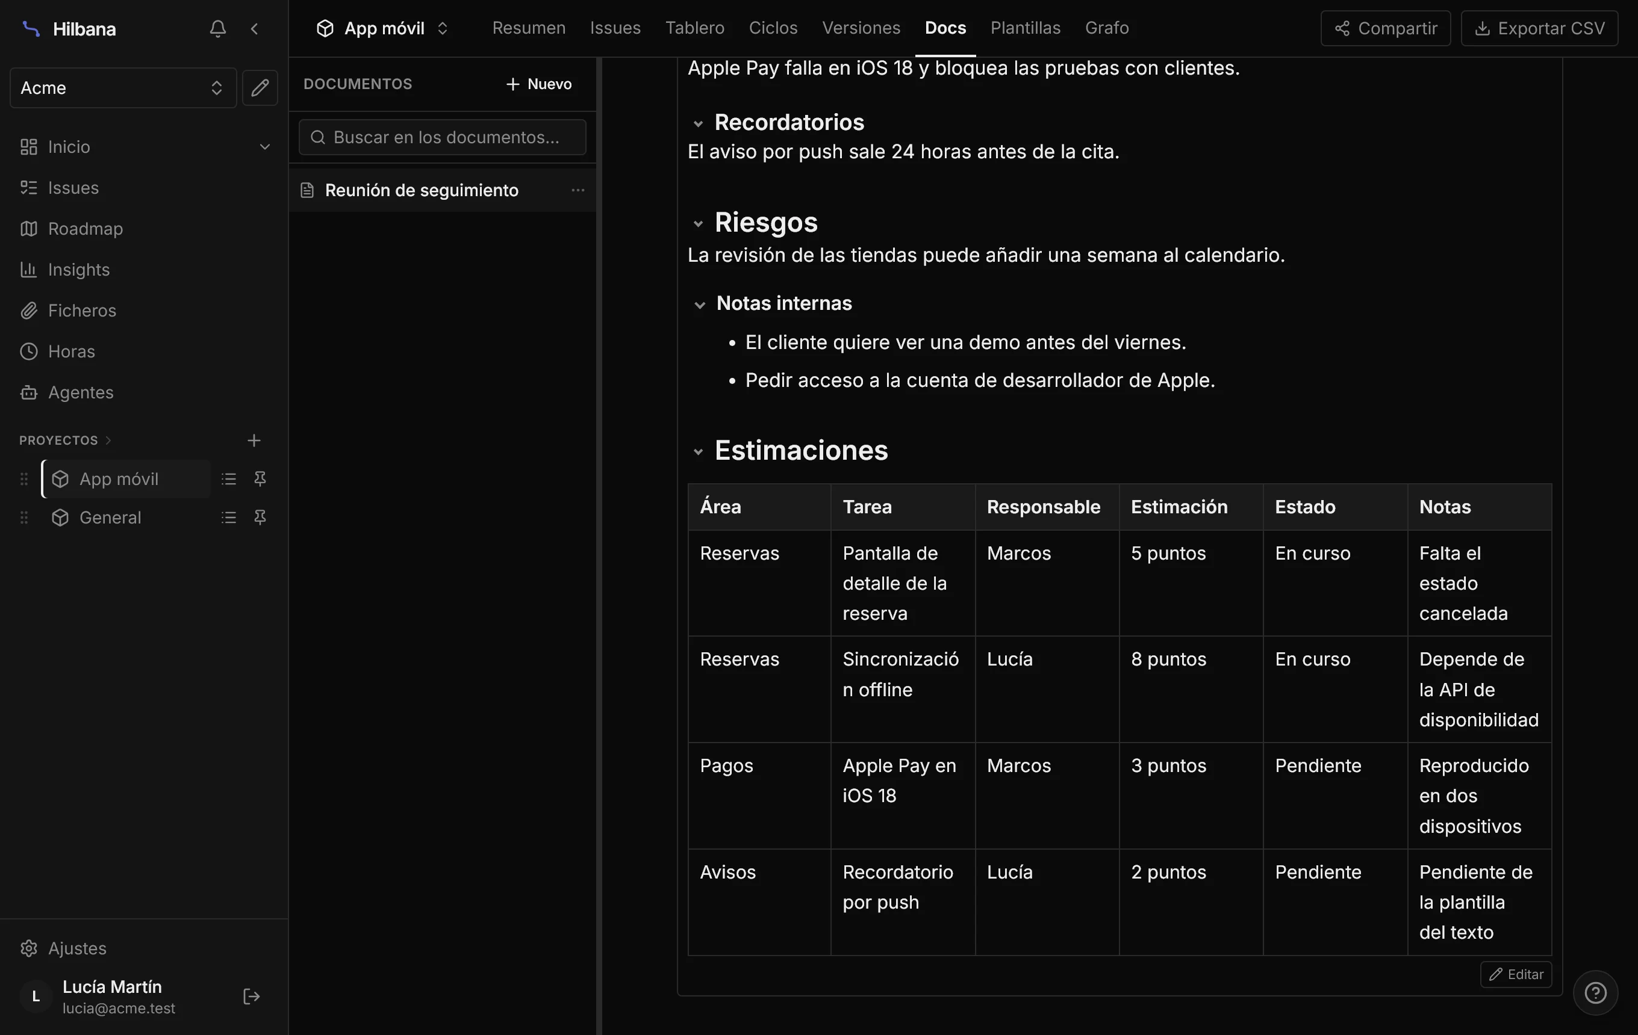The image size is (1638, 1035).
Task: Collapse the Riesgos section
Action: 698,224
